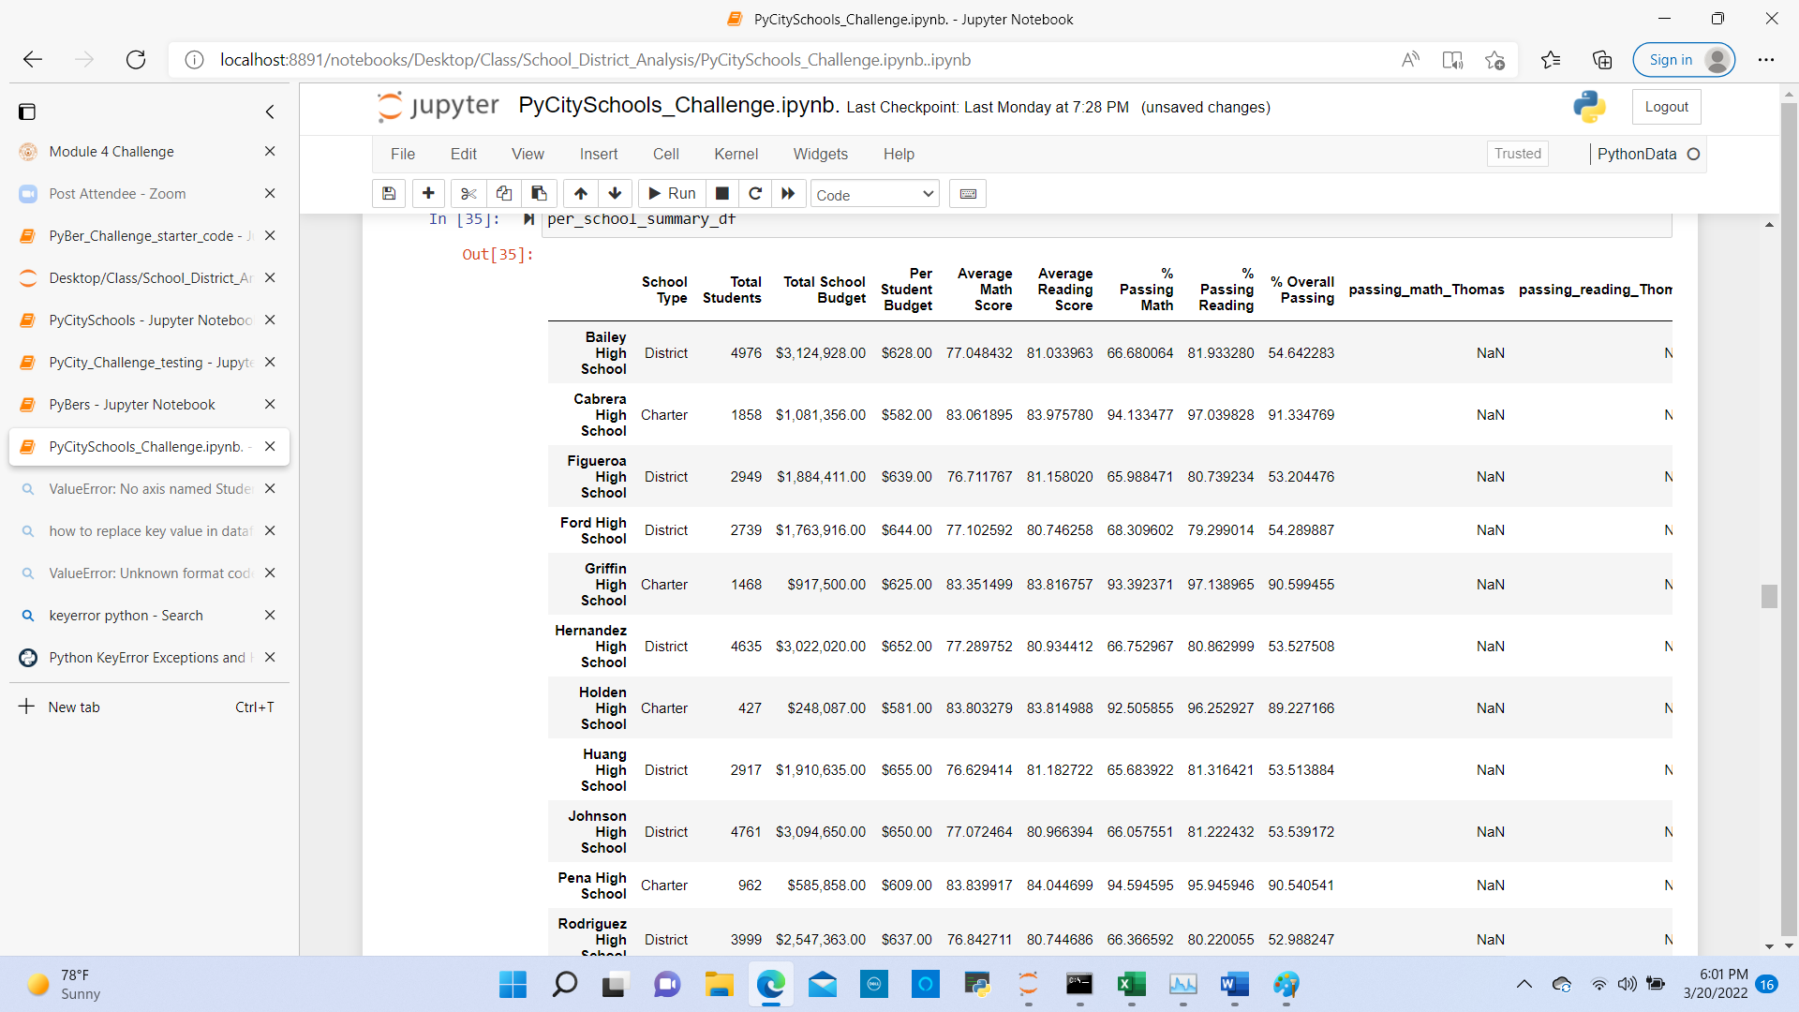Restart kernel and run all fast-forward icon
The width and height of the screenshot is (1799, 1012).
[x=788, y=194]
